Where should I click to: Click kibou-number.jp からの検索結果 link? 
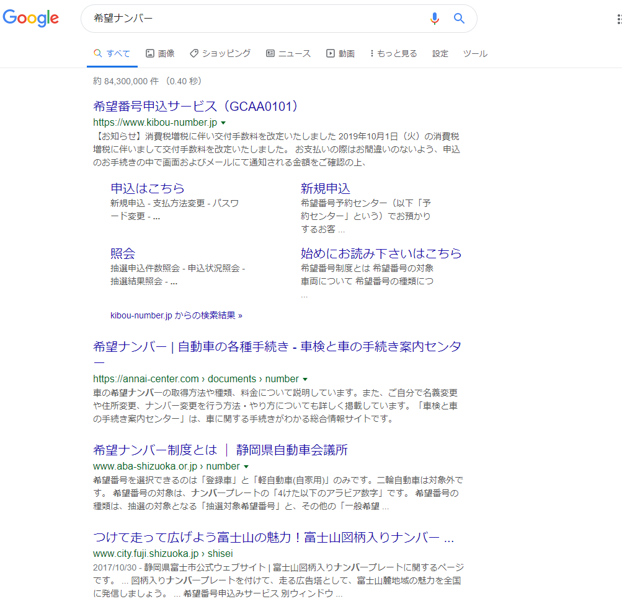coord(176,315)
